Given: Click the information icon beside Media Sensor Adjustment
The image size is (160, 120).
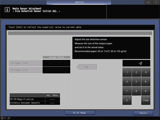Looking at the screenshot, I should coord(7,10).
